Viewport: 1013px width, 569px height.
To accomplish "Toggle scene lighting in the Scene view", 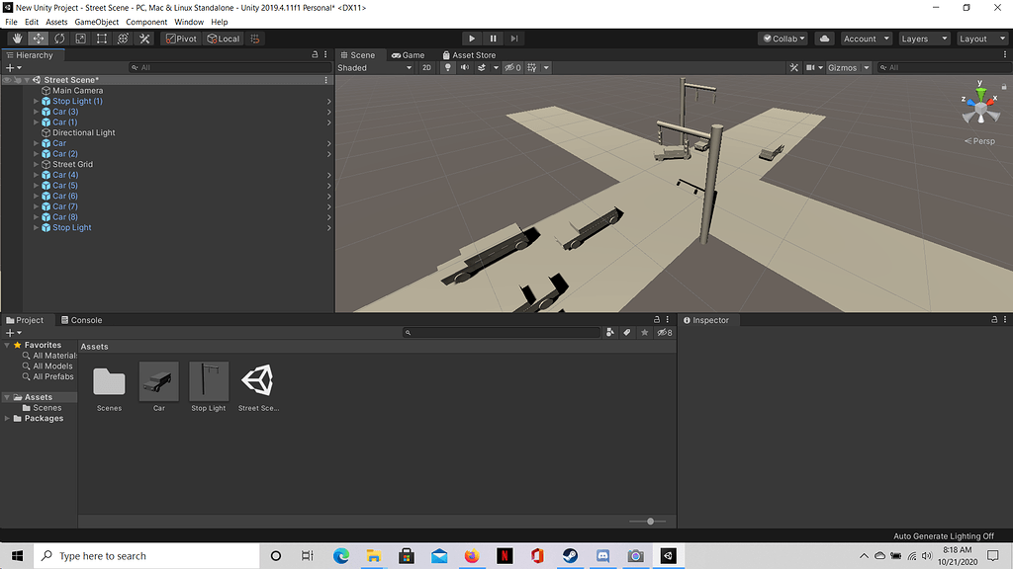I will pos(447,67).
